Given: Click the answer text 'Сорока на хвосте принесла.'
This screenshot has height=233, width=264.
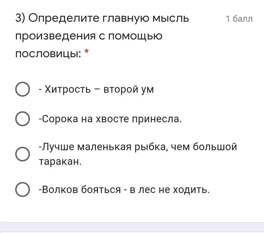Looking at the screenshot, I should click(x=111, y=119).
